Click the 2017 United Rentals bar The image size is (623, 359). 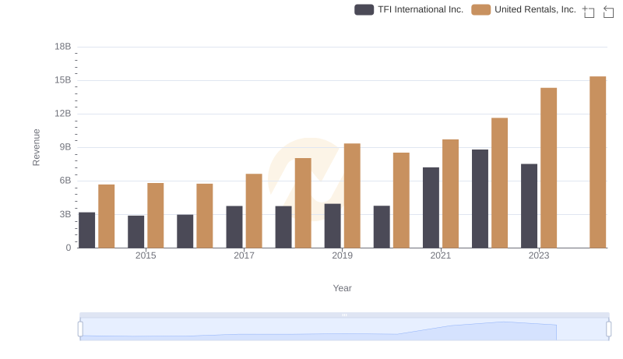click(254, 211)
